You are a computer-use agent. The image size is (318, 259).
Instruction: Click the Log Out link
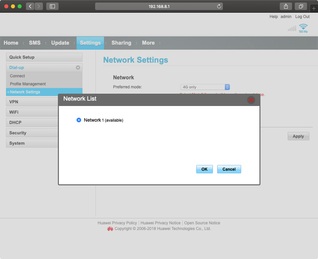[302, 17]
